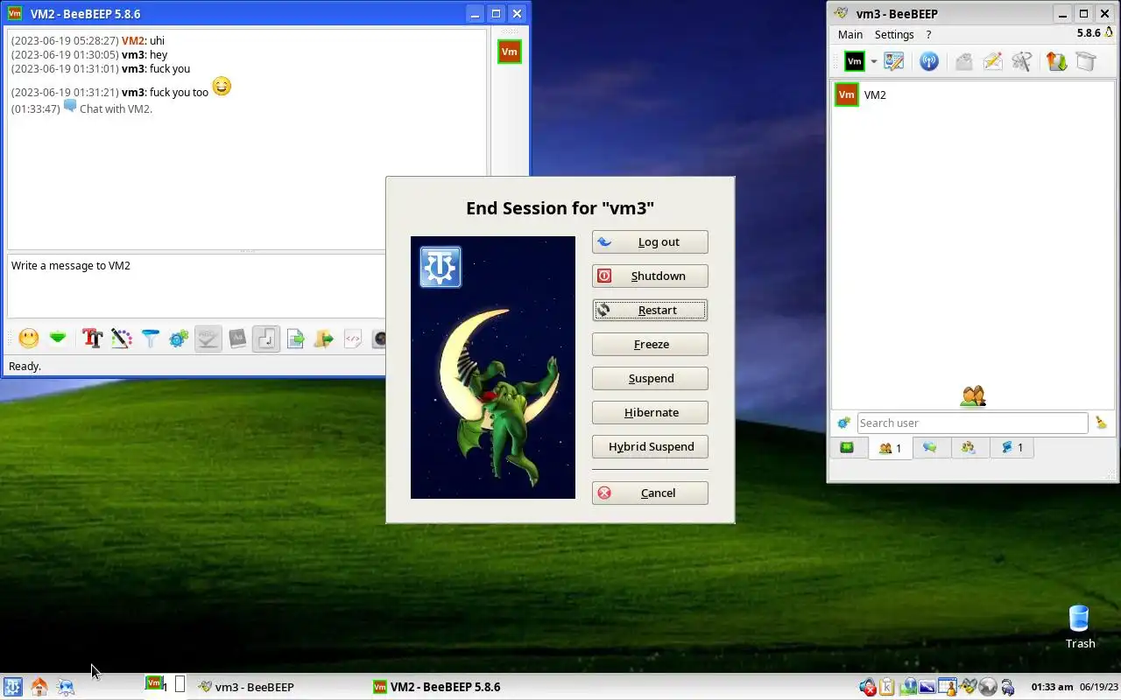Click the Freeze button

tap(650, 344)
